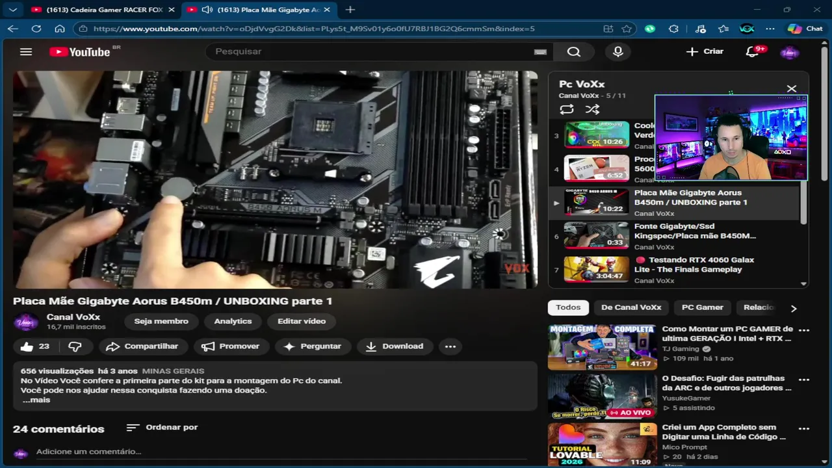Expand description with ...mais

[x=36, y=400]
